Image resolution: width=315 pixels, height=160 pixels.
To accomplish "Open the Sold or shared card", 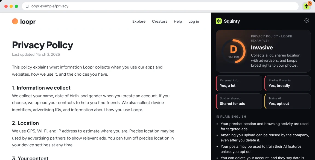I will pyautogui.click(x=239, y=101).
